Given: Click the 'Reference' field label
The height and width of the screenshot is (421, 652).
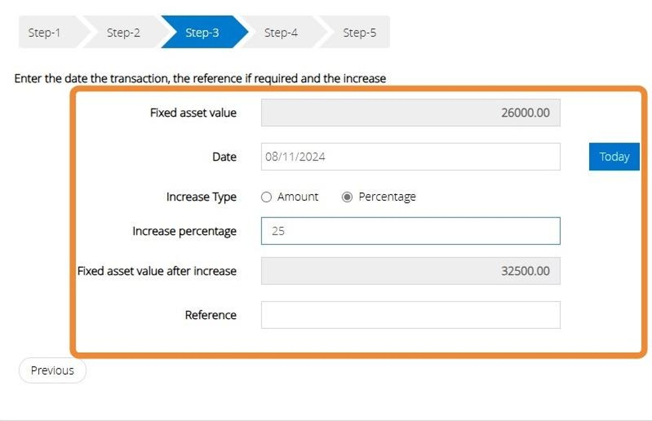Looking at the screenshot, I should tap(210, 315).
